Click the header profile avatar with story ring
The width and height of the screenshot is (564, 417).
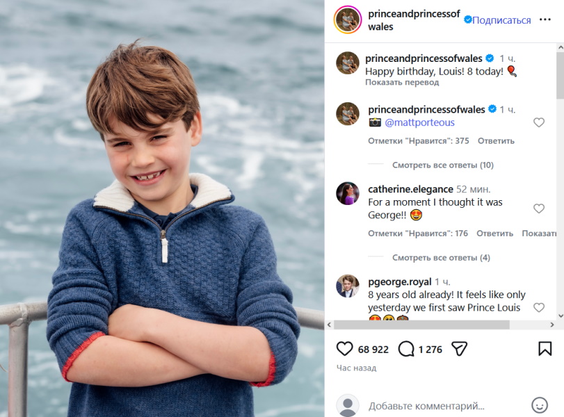tap(348, 20)
